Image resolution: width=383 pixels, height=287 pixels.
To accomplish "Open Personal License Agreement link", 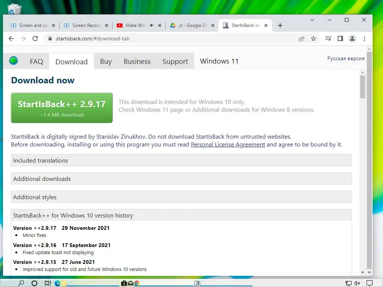I will pos(228,145).
